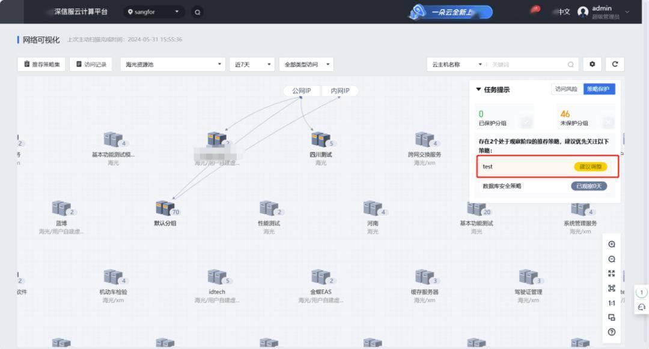Toggle to 访问风险 view
649x349 pixels.
566,89
